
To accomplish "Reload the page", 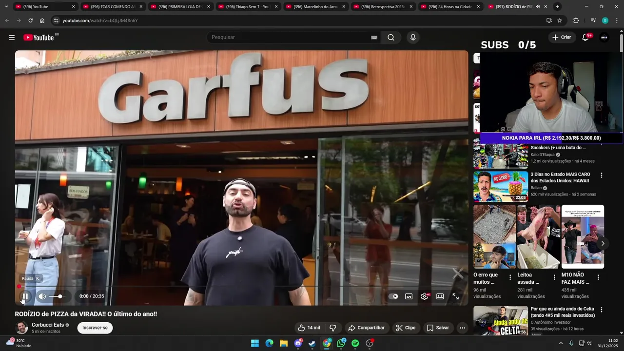I will [x=30, y=20].
